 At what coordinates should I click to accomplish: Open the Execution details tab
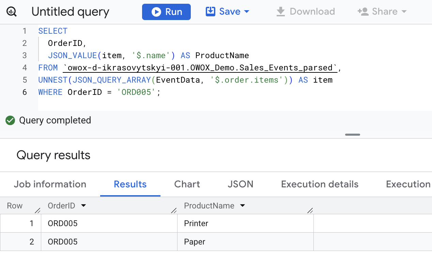(320, 184)
